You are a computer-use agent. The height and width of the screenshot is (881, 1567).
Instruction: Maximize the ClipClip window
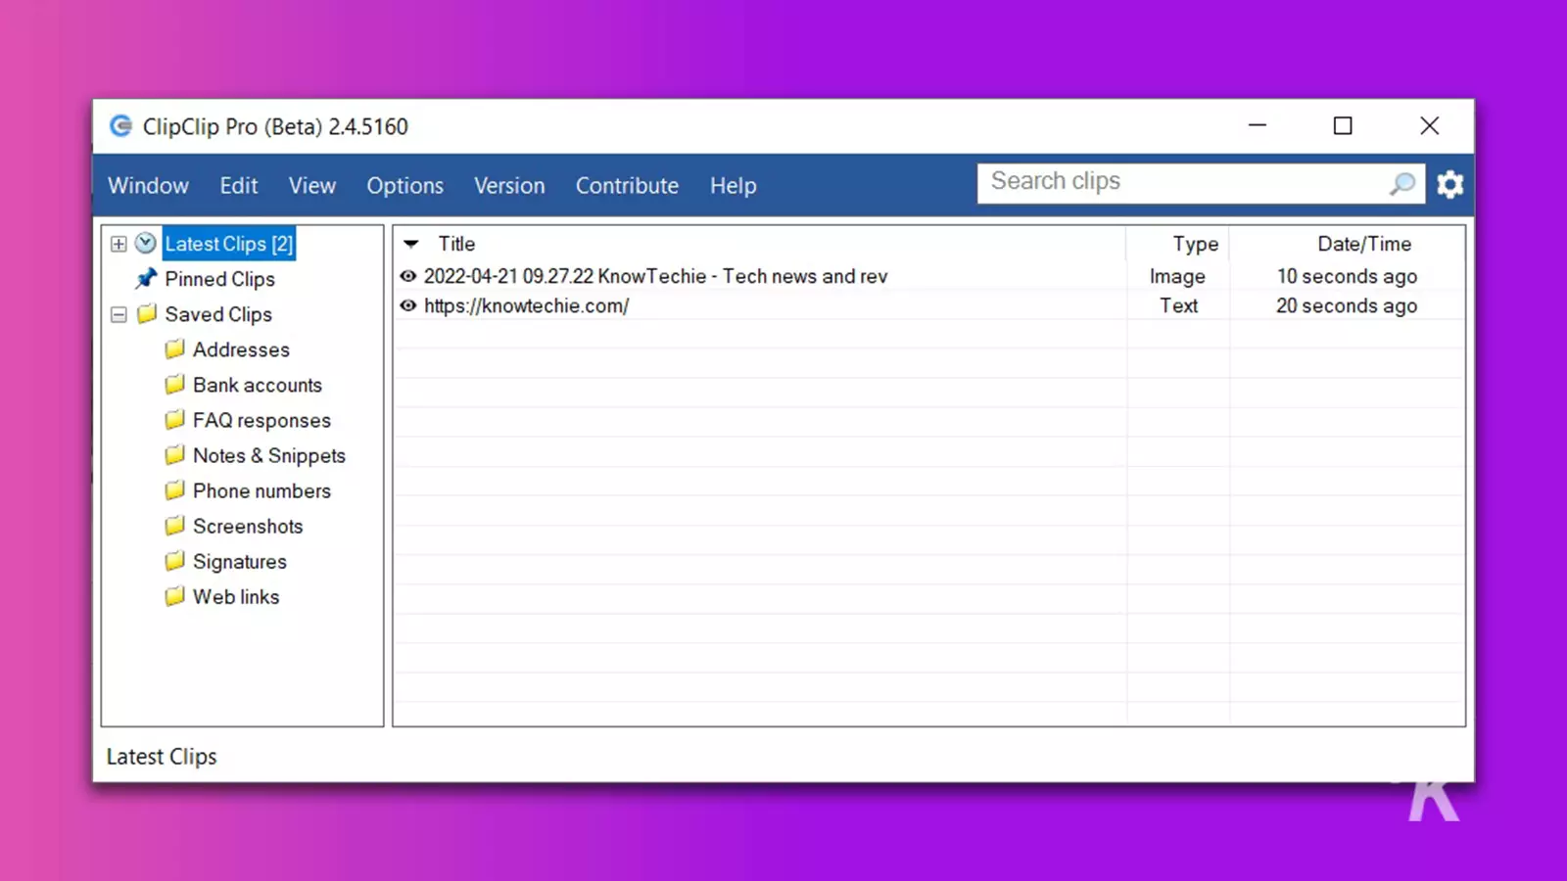point(1343,125)
